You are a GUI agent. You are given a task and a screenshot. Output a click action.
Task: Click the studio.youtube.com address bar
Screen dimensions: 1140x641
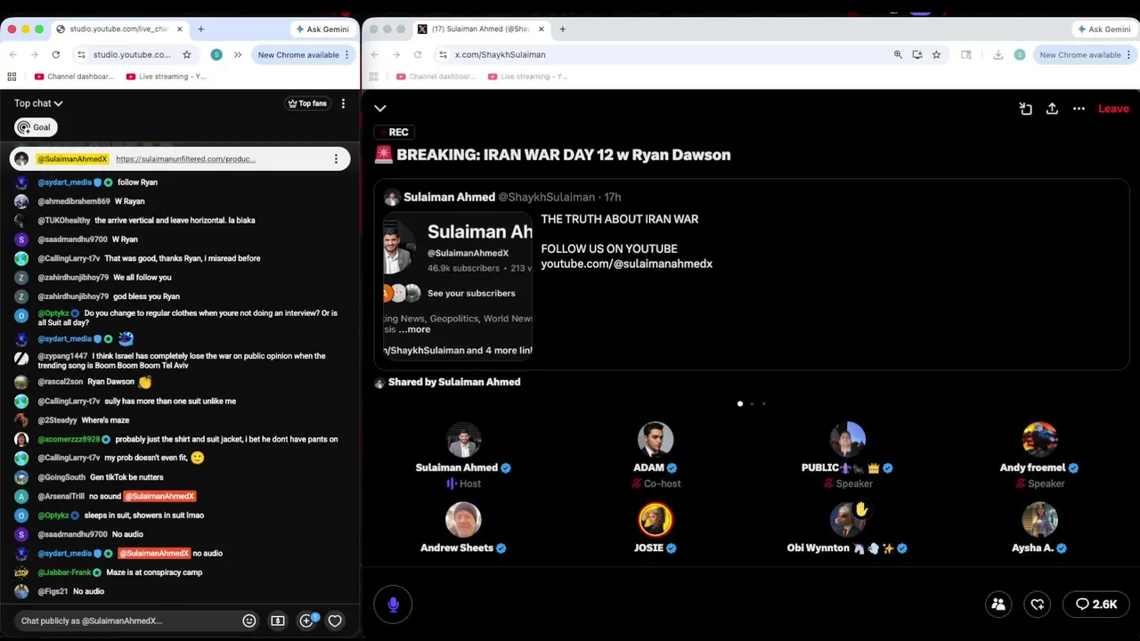tap(134, 54)
